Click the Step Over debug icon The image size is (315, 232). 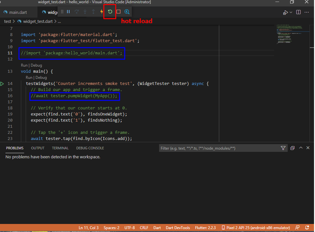(x=76, y=12)
